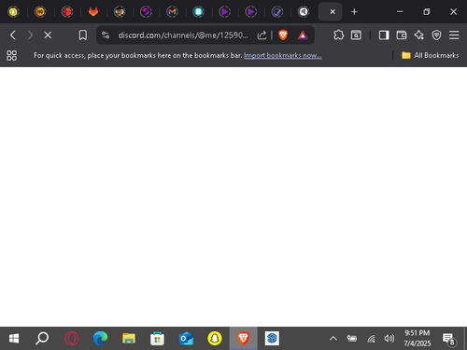
Task: Open Microsoft Store from the taskbar
Action: click(157, 339)
